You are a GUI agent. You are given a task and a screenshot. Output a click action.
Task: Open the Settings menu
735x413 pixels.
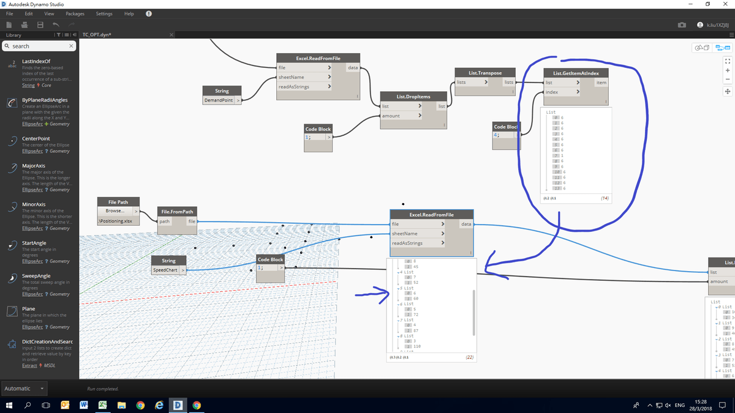[104, 13]
